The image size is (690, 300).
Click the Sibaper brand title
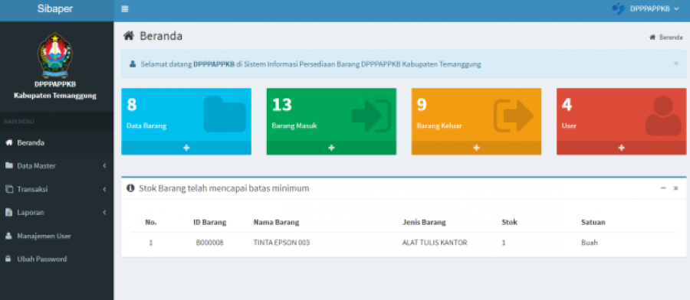click(55, 9)
